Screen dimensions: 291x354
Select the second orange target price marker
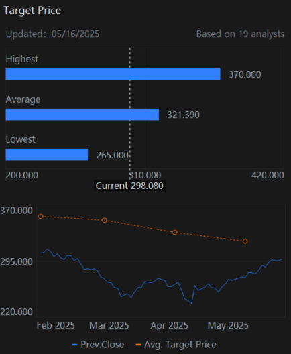point(105,220)
